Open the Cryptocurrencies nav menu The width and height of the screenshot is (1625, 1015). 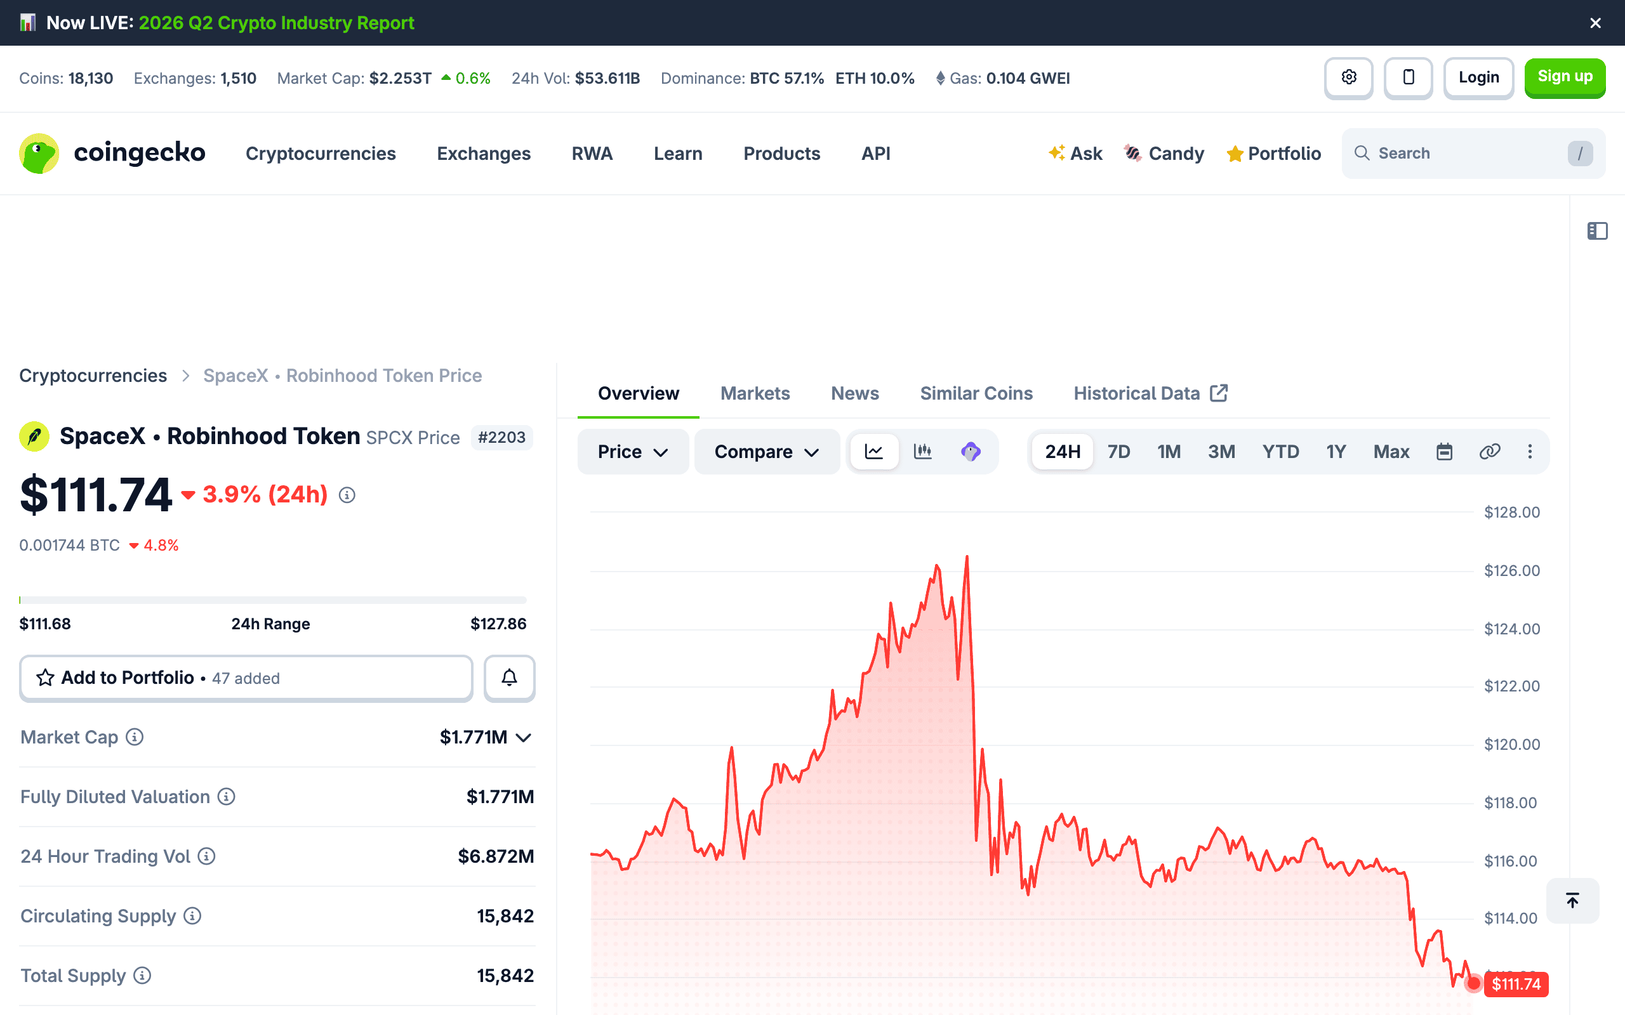click(x=321, y=154)
